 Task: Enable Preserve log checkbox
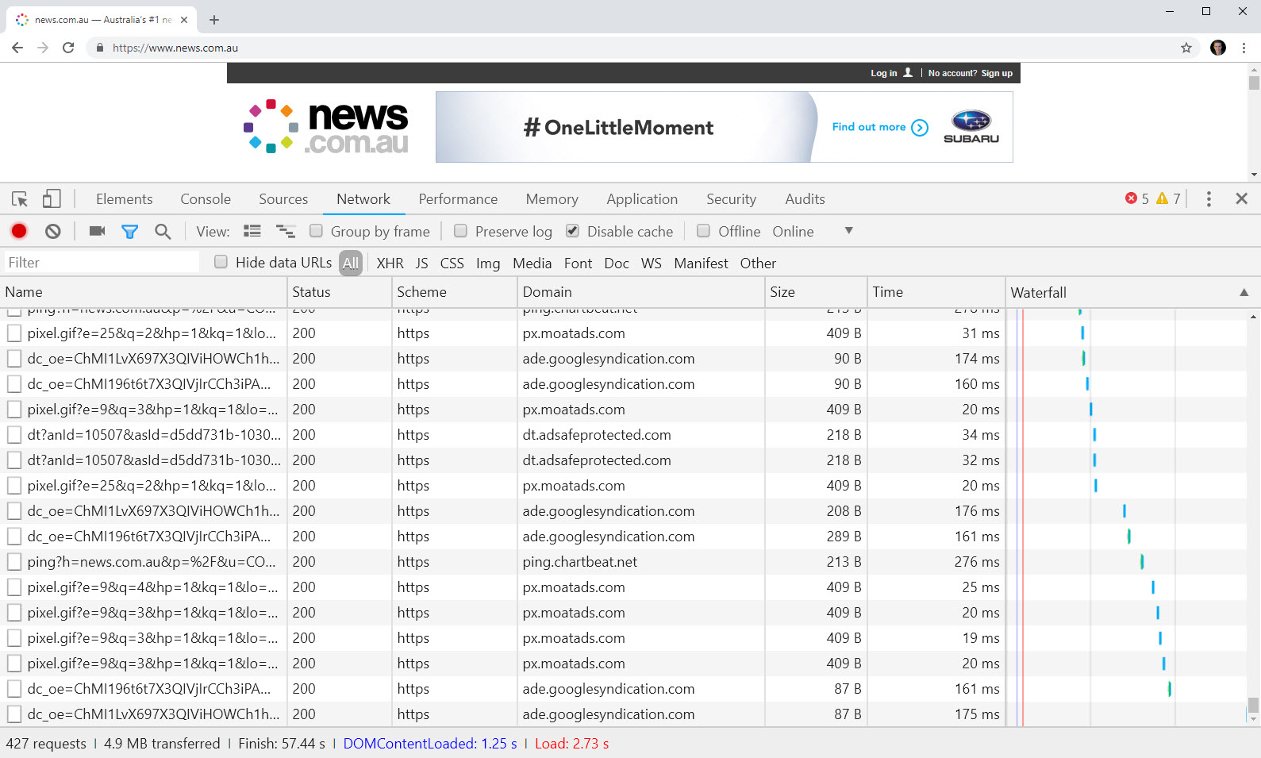(x=460, y=231)
